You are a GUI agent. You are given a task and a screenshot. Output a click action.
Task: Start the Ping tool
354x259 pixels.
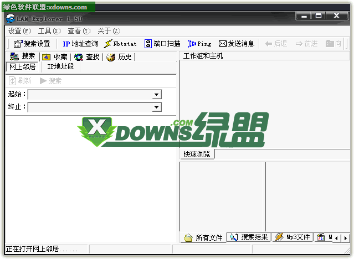click(x=199, y=44)
